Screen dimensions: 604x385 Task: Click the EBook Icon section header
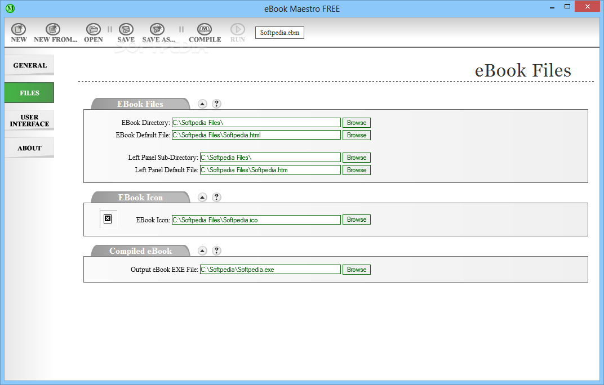(140, 198)
